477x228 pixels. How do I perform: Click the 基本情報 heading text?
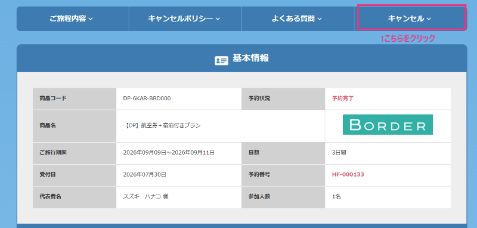(250, 58)
